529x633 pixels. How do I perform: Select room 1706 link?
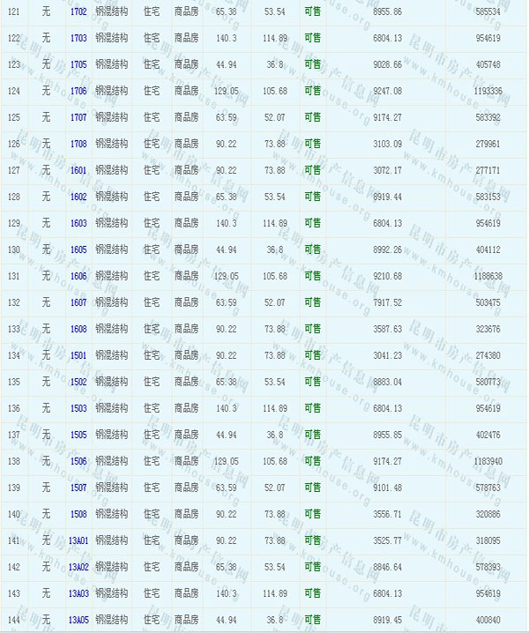pos(78,92)
